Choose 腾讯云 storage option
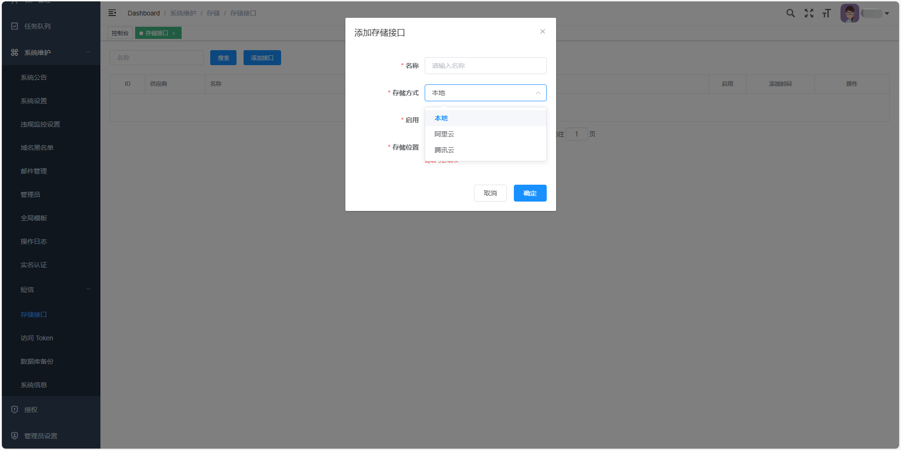This screenshot has width=901, height=450. [444, 150]
